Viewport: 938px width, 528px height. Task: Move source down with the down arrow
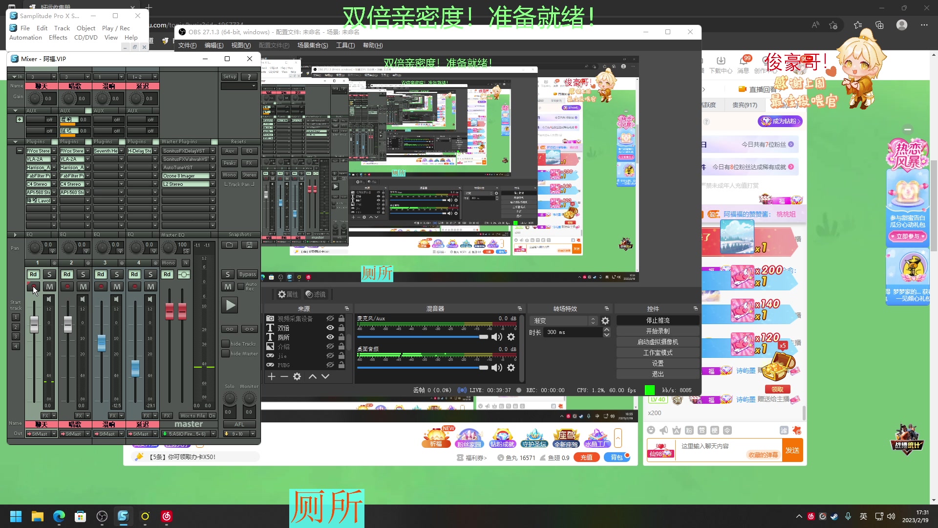click(325, 376)
